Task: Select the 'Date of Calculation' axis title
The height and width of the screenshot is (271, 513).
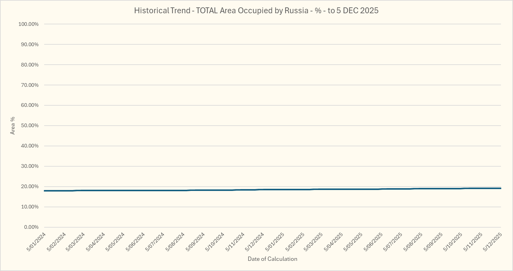Action: pyautogui.click(x=272, y=259)
